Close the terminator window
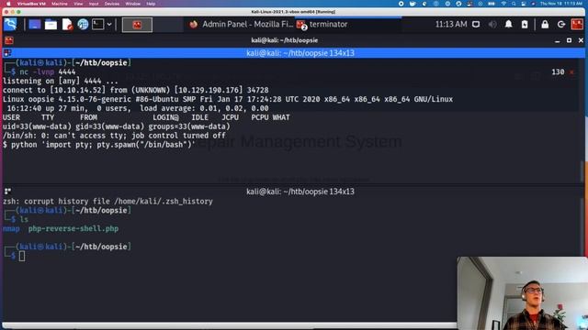The width and height of the screenshot is (588, 330). click(x=581, y=40)
